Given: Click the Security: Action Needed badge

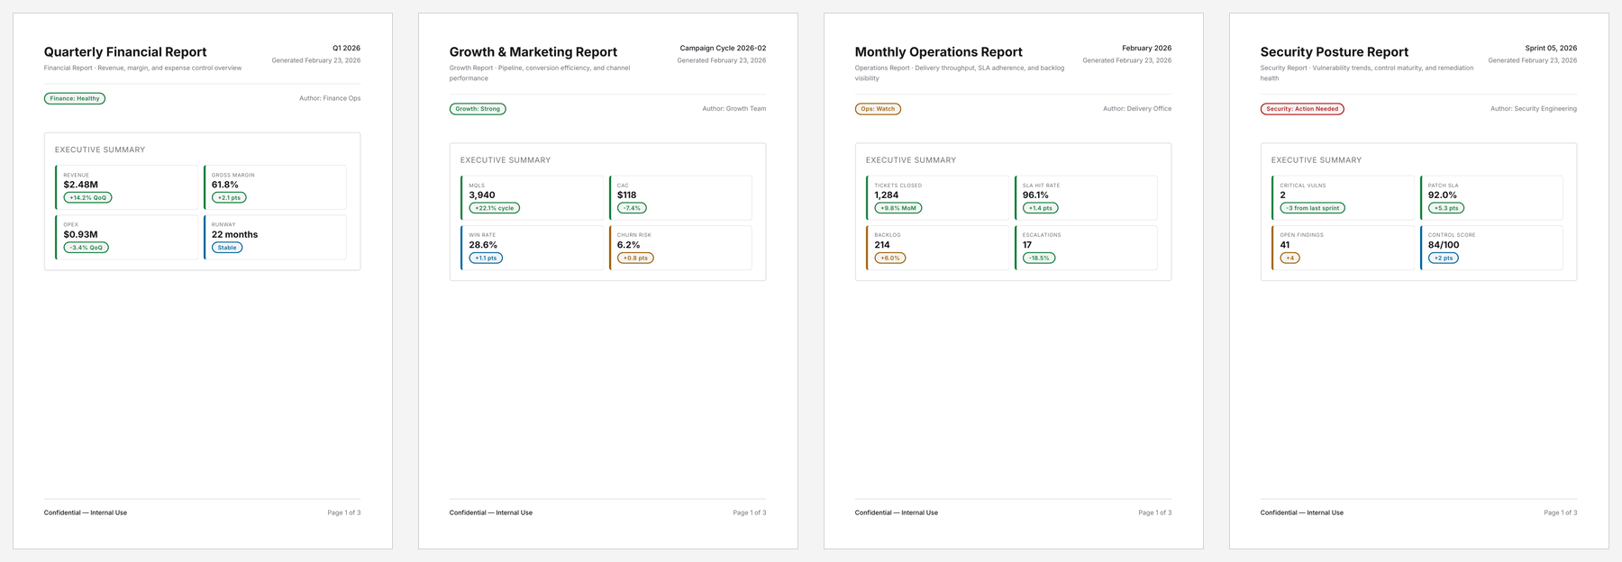Looking at the screenshot, I should 1302,109.
